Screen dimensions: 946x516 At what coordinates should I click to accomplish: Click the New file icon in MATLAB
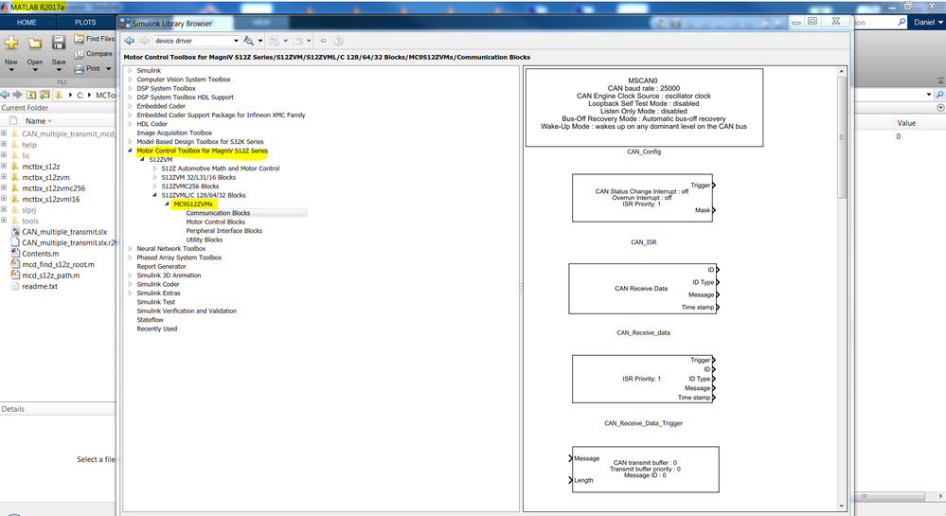(11, 43)
